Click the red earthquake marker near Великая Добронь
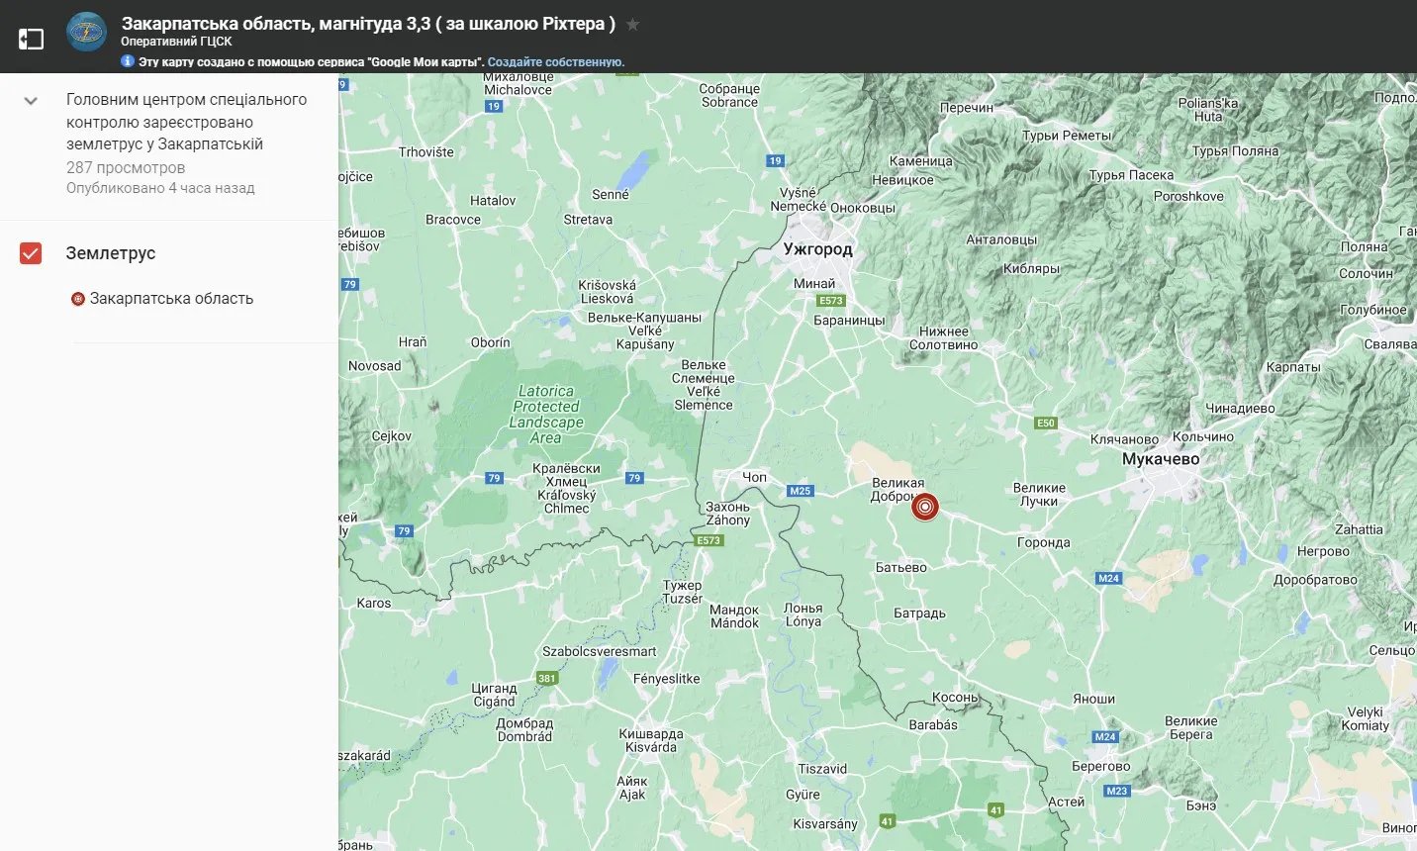The image size is (1417, 851). [924, 507]
